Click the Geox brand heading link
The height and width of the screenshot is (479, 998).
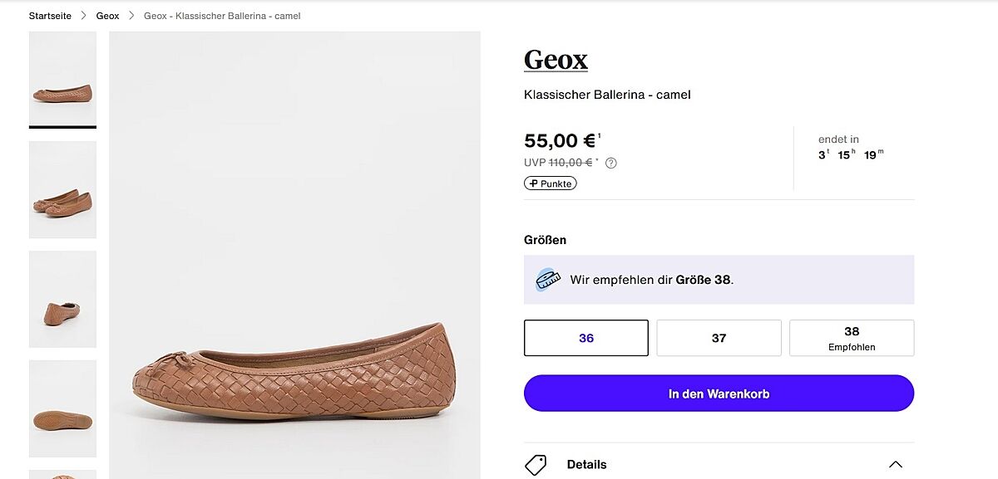556,60
